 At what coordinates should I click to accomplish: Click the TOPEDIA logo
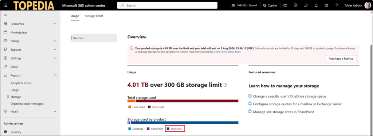pyautogui.click(x=34, y=5)
